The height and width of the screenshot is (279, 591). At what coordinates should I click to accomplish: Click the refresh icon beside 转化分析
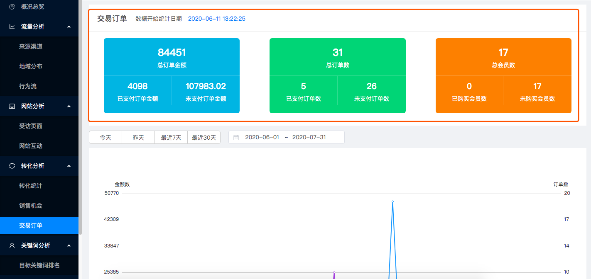[x=12, y=166]
